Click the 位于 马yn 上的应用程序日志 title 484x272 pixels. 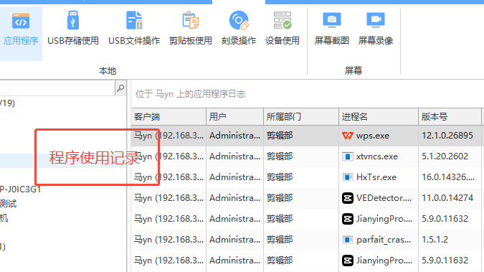click(x=190, y=94)
